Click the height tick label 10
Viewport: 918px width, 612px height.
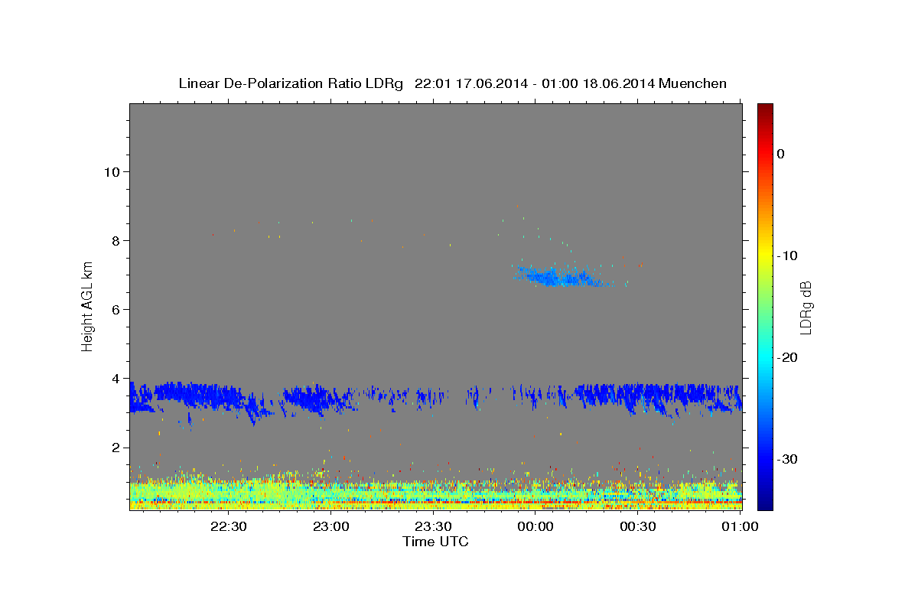tap(111, 171)
